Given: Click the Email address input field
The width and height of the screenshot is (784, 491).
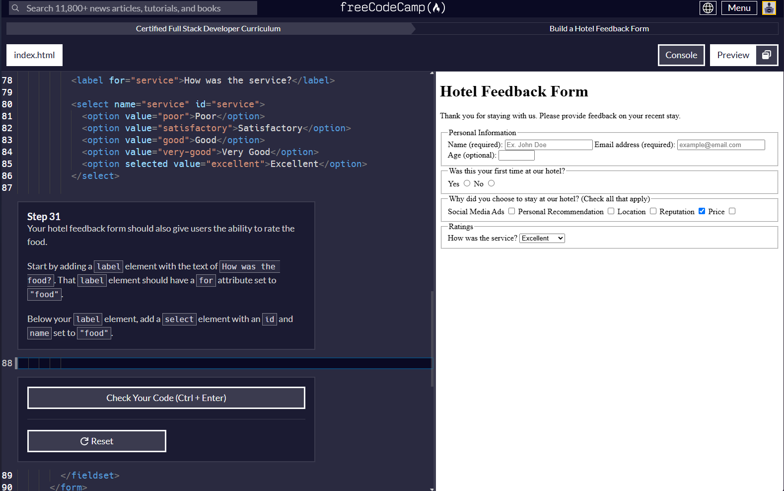Looking at the screenshot, I should 721,145.
